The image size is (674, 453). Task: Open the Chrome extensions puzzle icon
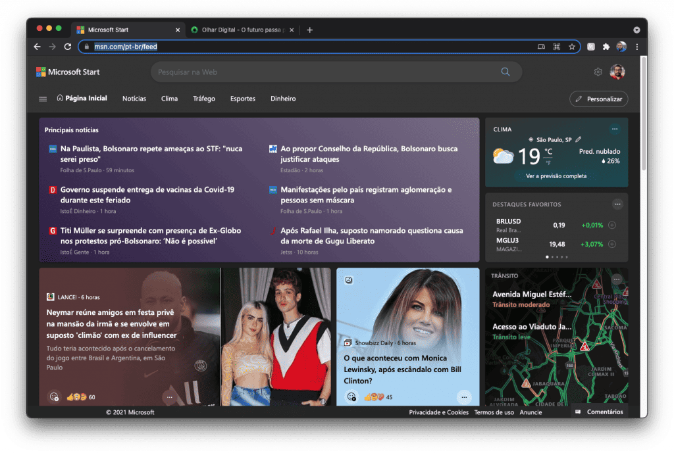606,47
